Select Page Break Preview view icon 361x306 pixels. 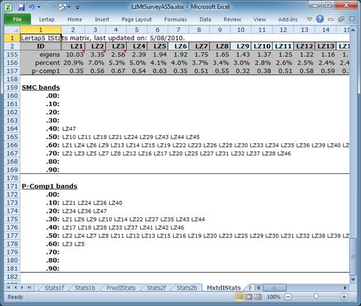(x=259, y=297)
